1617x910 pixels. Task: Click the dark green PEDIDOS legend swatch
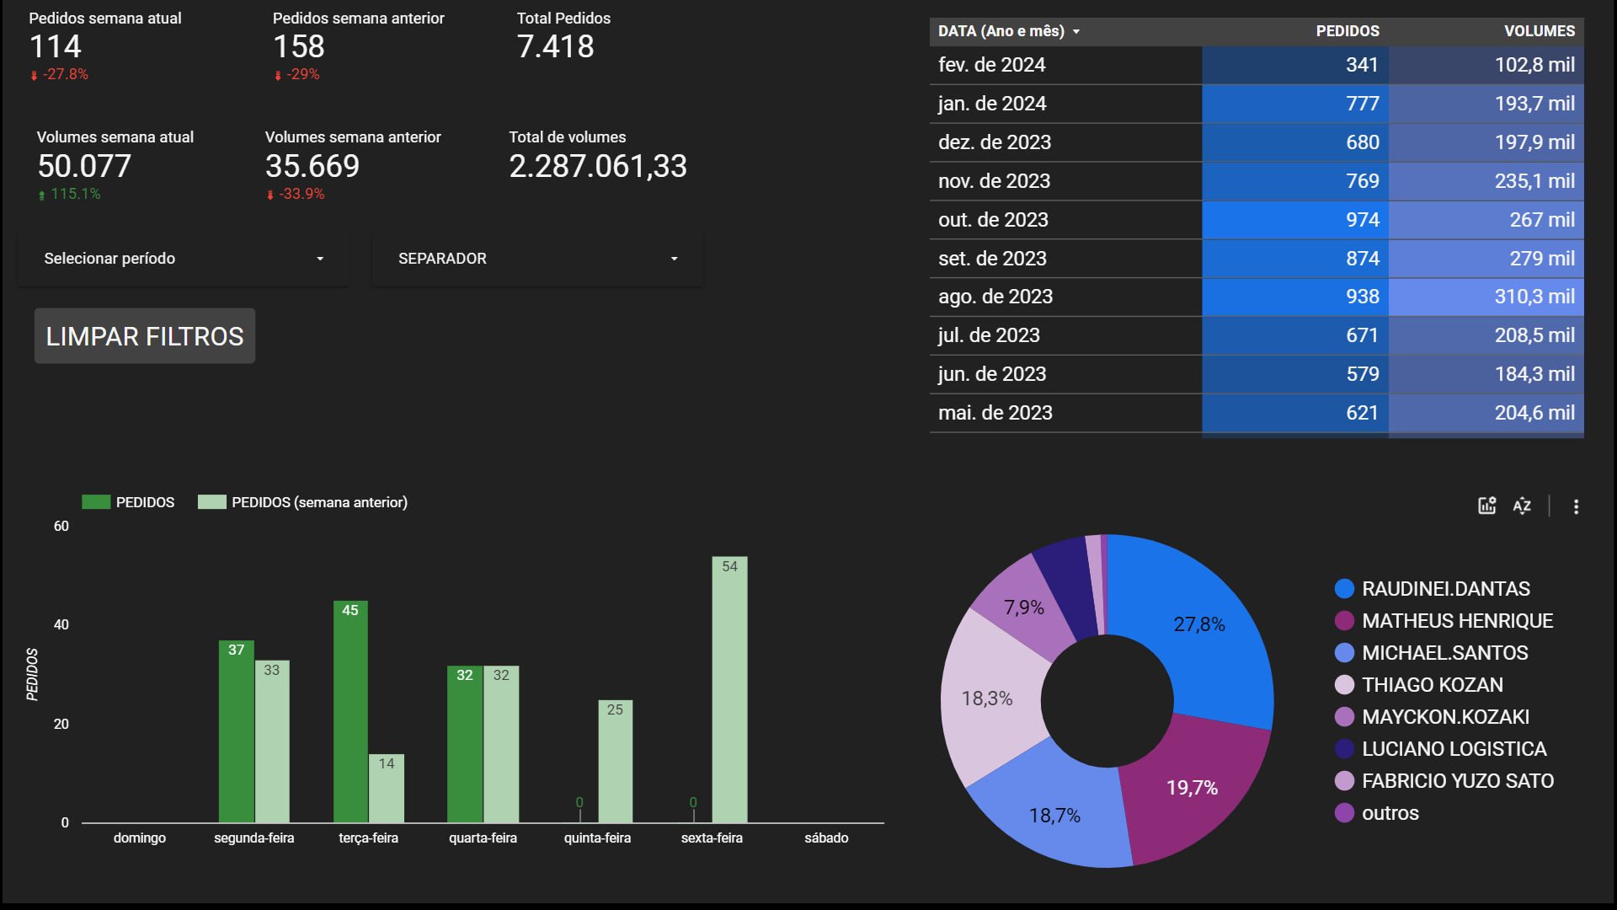click(96, 502)
